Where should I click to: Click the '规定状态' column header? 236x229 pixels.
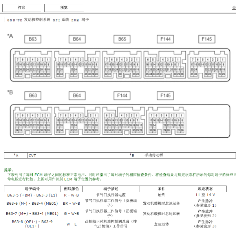point(205,189)
